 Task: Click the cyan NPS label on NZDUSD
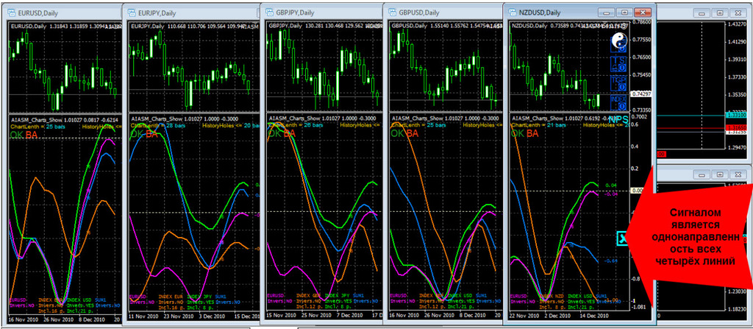tap(619, 120)
